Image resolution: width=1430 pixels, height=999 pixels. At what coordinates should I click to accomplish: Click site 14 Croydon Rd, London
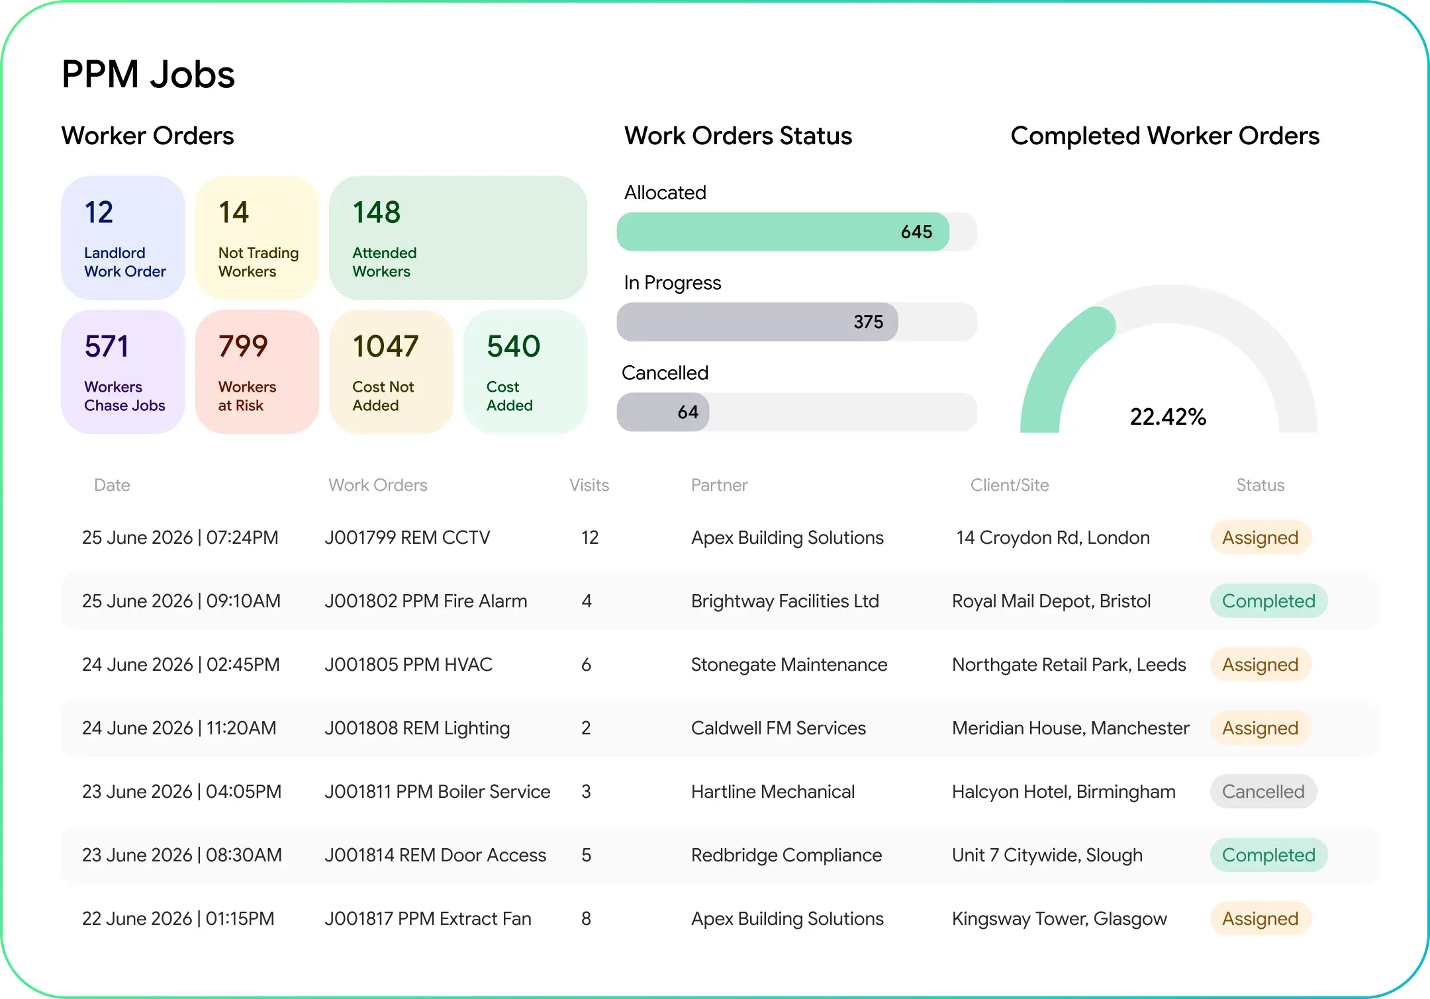tap(1053, 537)
